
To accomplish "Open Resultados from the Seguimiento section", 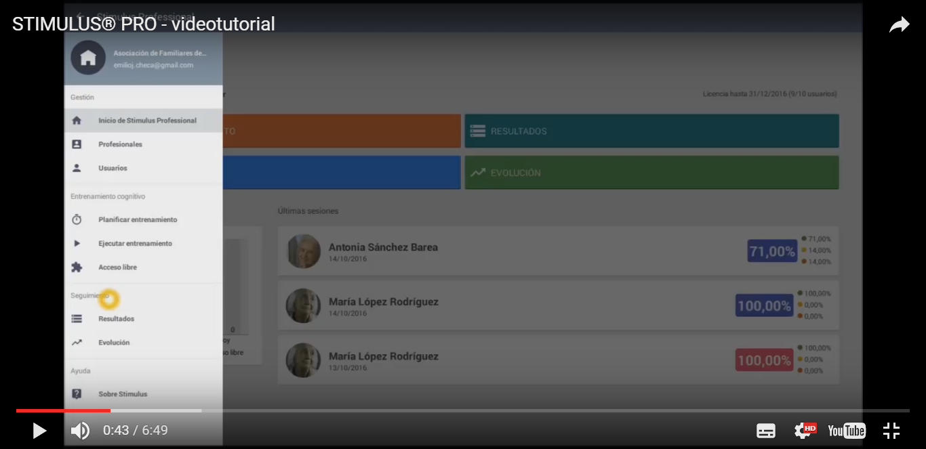I will (116, 319).
